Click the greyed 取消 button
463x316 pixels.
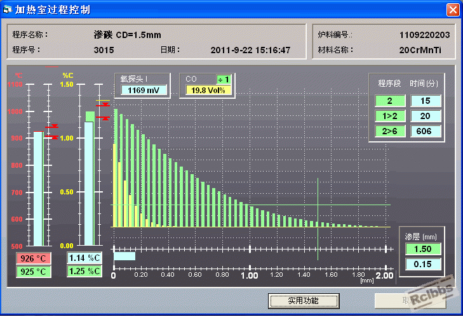click(410, 301)
